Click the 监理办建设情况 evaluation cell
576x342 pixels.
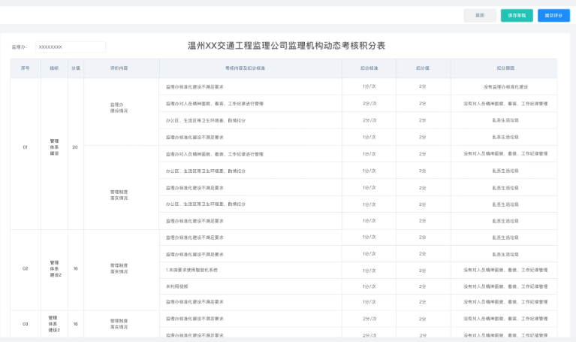click(119, 107)
